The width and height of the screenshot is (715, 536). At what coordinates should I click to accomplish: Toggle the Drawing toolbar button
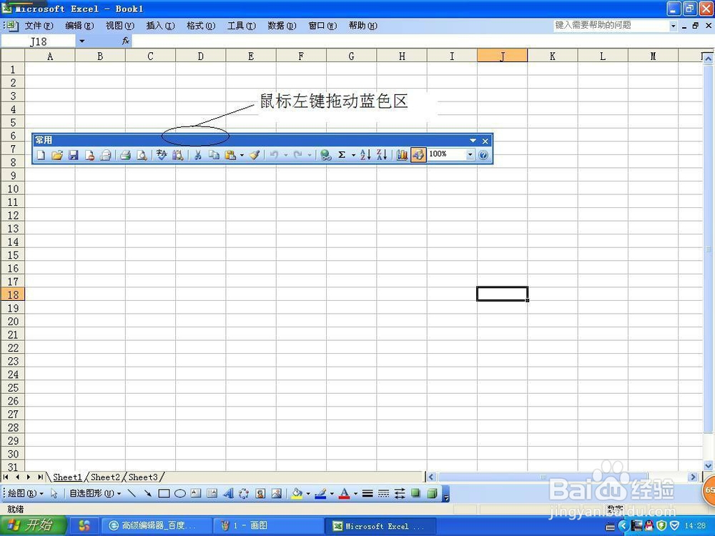[x=418, y=155]
